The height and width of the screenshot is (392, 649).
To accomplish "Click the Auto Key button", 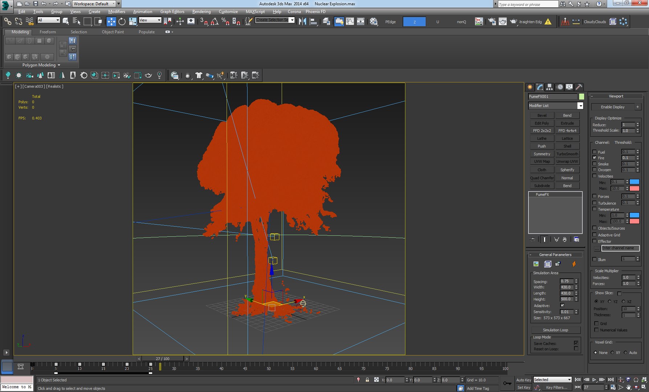I will [x=523, y=380].
